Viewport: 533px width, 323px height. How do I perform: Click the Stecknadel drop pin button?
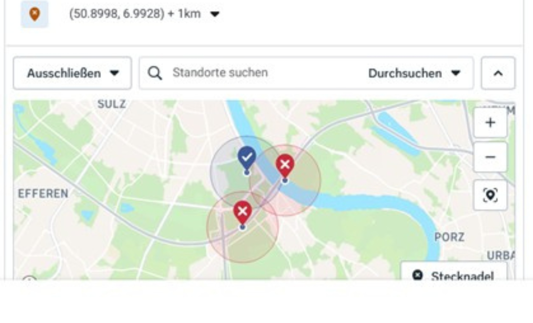click(x=454, y=274)
